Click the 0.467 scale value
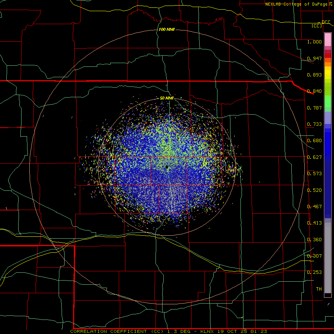Screen dimensions: 334x334 click(x=314, y=207)
